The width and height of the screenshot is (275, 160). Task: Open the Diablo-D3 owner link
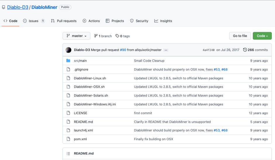tap(18, 7)
